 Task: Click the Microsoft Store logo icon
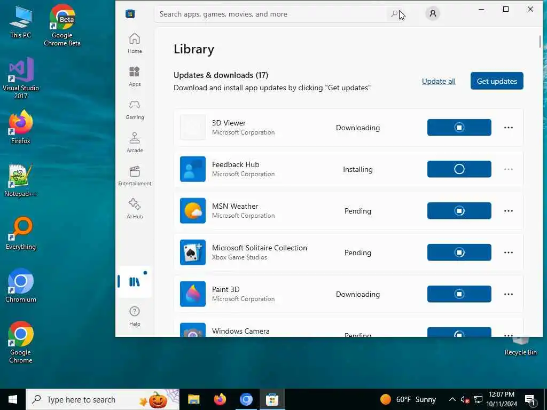point(130,14)
